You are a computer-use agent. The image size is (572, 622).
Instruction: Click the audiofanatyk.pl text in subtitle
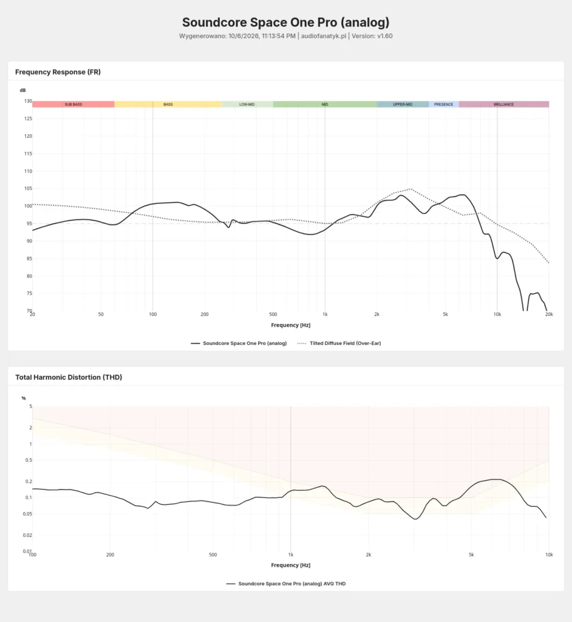(x=324, y=36)
